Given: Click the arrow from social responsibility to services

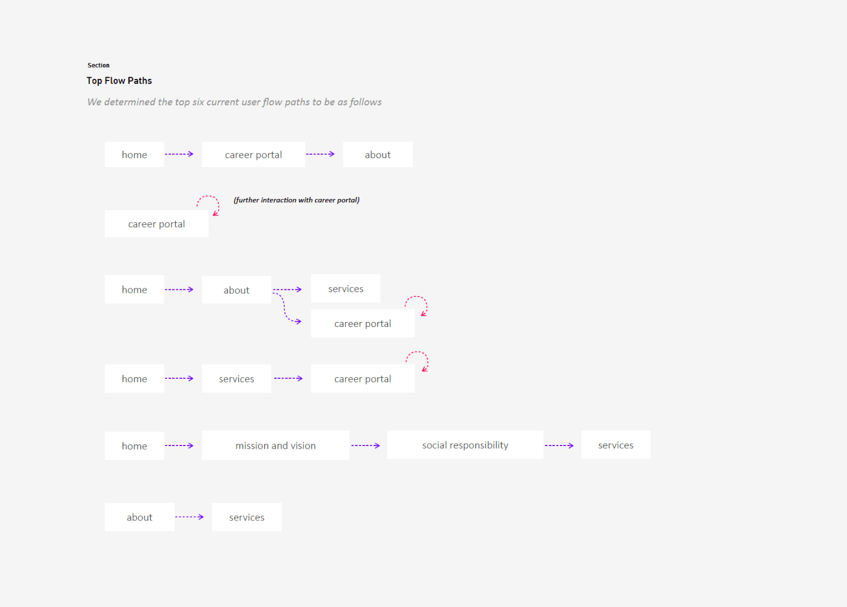Looking at the screenshot, I should [x=559, y=445].
